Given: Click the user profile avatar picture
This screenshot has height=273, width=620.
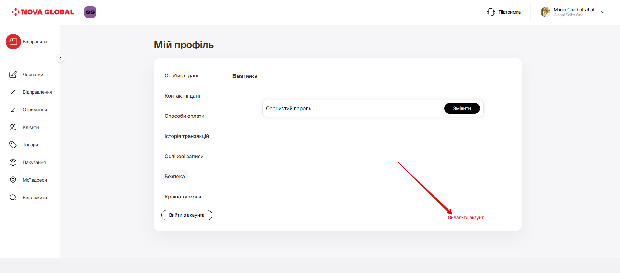Looking at the screenshot, I should pos(545,12).
